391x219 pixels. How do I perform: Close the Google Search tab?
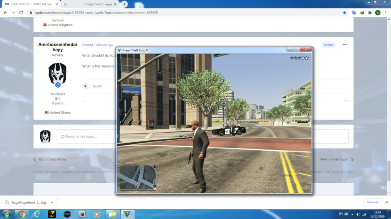click(x=115, y=4)
